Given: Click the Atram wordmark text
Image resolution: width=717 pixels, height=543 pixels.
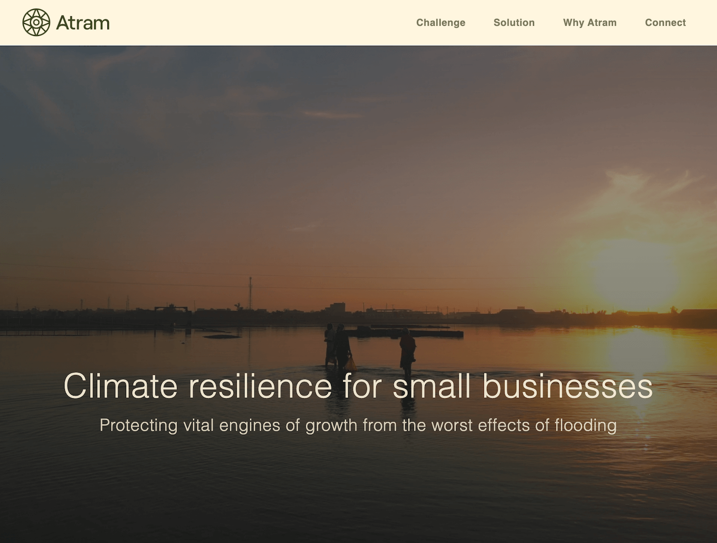Looking at the screenshot, I should (83, 23).
